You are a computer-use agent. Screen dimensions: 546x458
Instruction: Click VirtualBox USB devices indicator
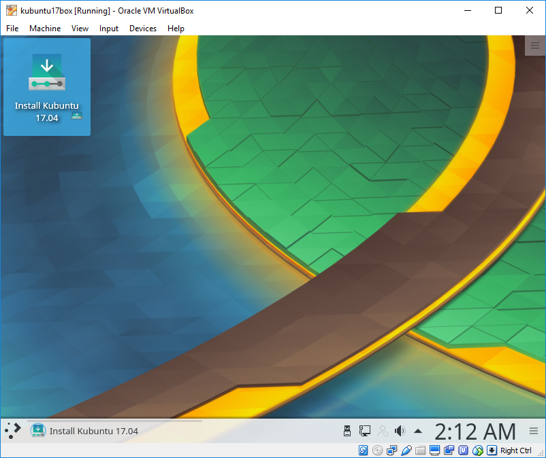coord(406,451)
